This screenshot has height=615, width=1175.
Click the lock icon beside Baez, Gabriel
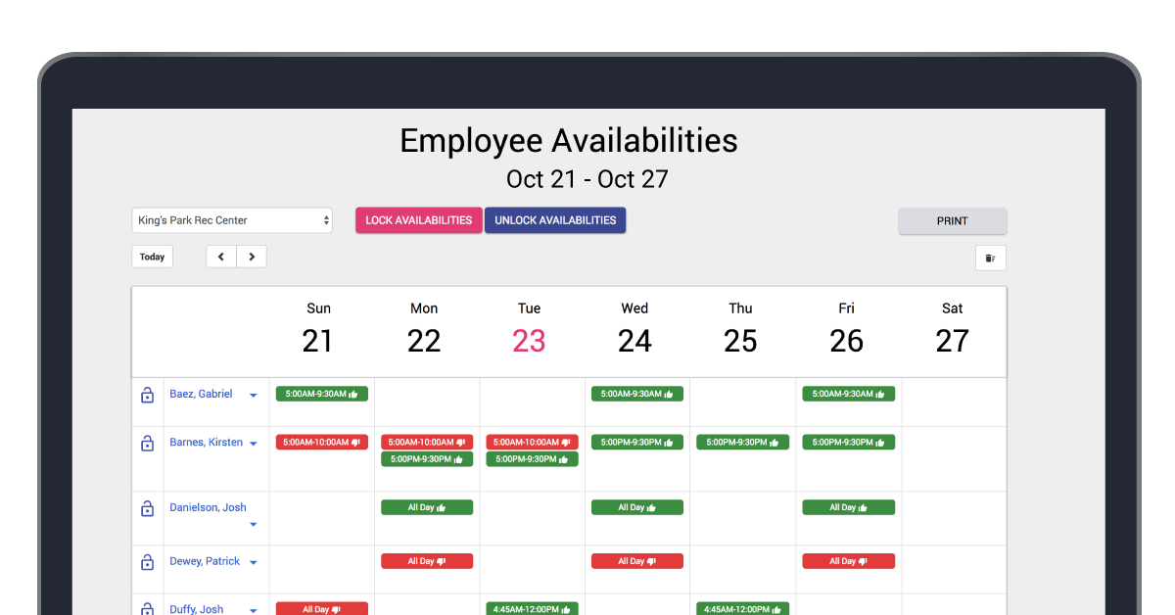point(147,395)
